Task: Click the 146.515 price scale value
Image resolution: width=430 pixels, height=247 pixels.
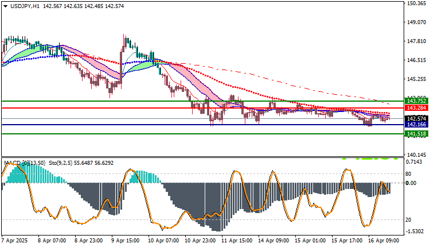Action: tap(417, 60)
